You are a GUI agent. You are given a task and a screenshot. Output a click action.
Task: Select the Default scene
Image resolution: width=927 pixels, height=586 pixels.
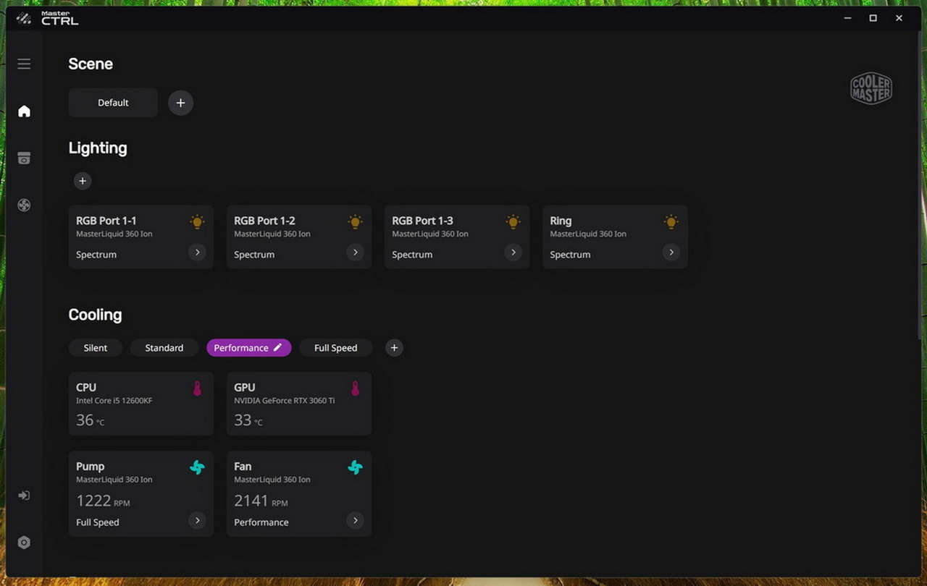click(113, 103)
